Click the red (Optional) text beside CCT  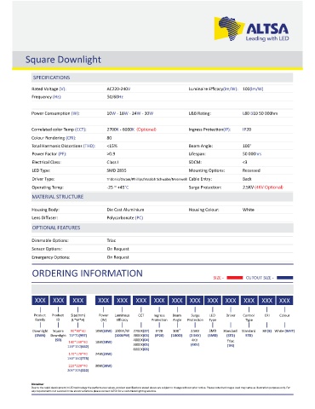[146, 130]
